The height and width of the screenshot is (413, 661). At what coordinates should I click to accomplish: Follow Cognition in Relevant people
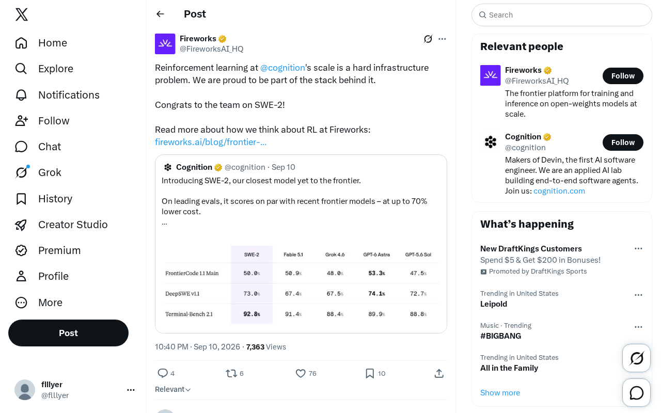[623, 142]
